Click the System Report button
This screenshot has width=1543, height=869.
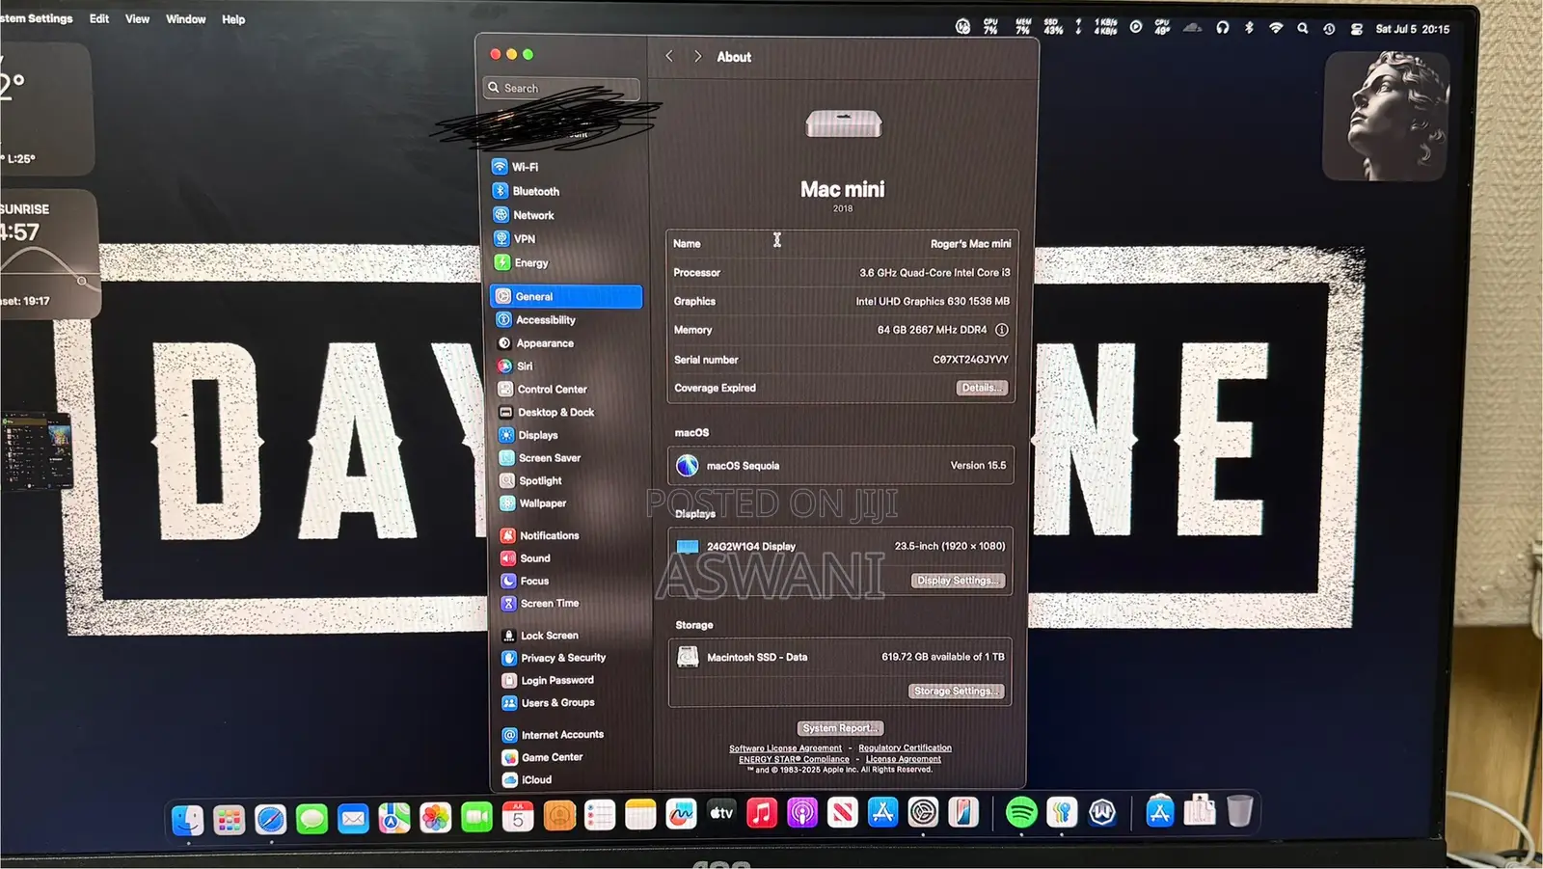point(840,728)
